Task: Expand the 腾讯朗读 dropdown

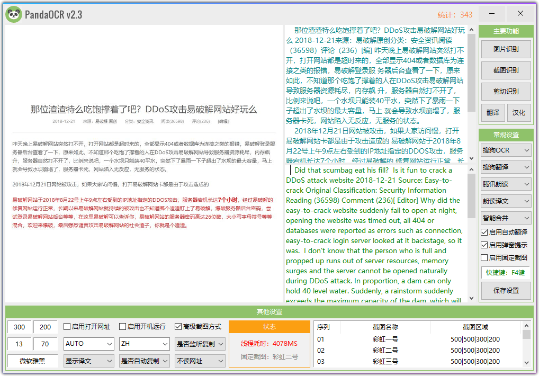Action: point(506,184)
